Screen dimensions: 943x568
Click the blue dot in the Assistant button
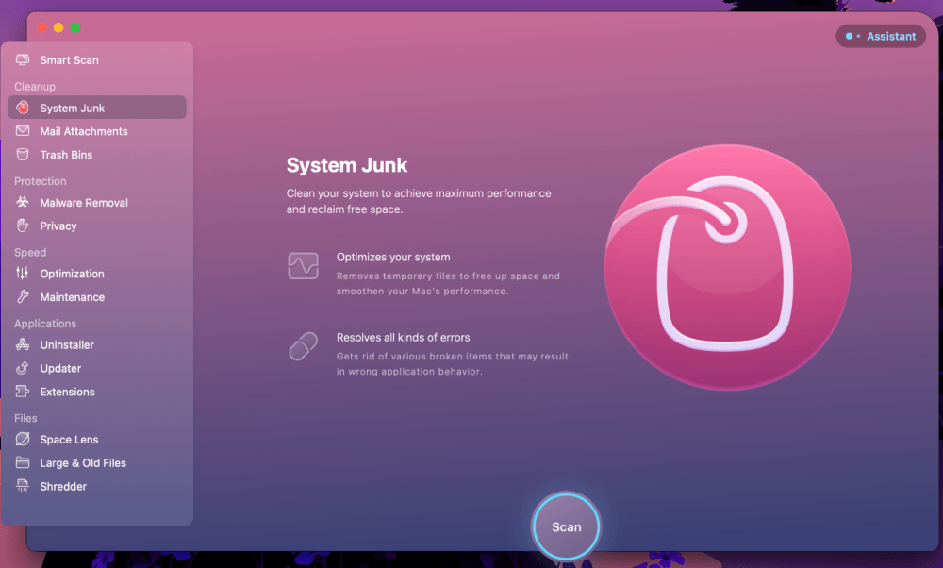849,36
